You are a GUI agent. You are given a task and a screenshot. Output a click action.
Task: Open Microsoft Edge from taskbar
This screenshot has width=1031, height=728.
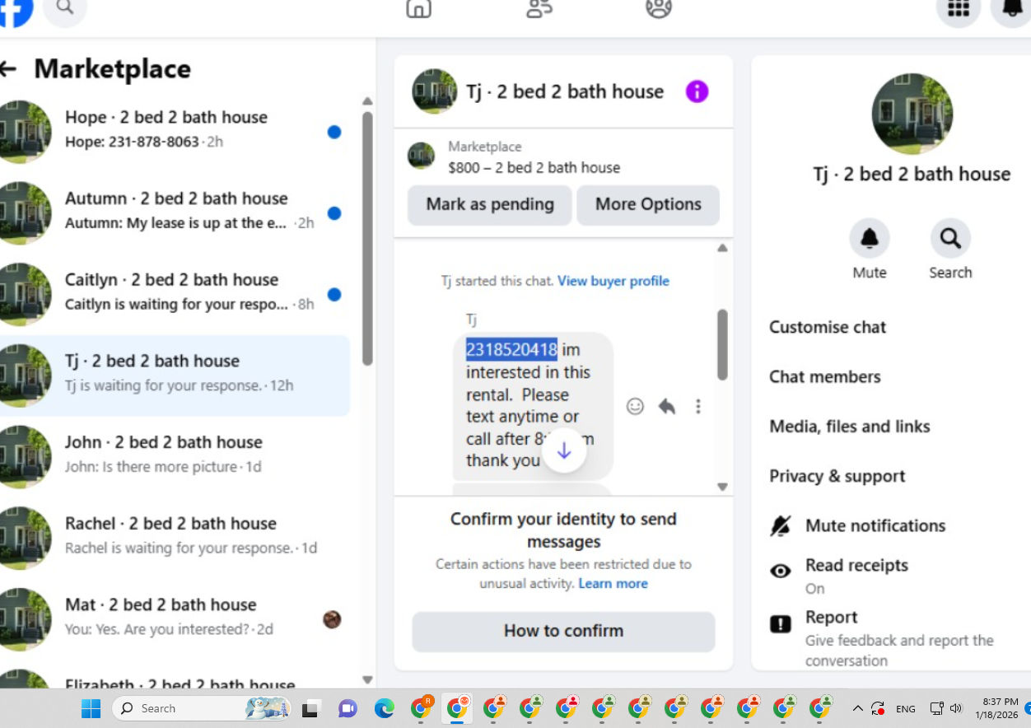384,708
